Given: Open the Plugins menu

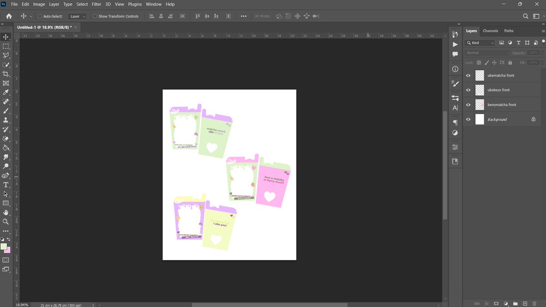Looking at the screenshot, I should [135, 4].
